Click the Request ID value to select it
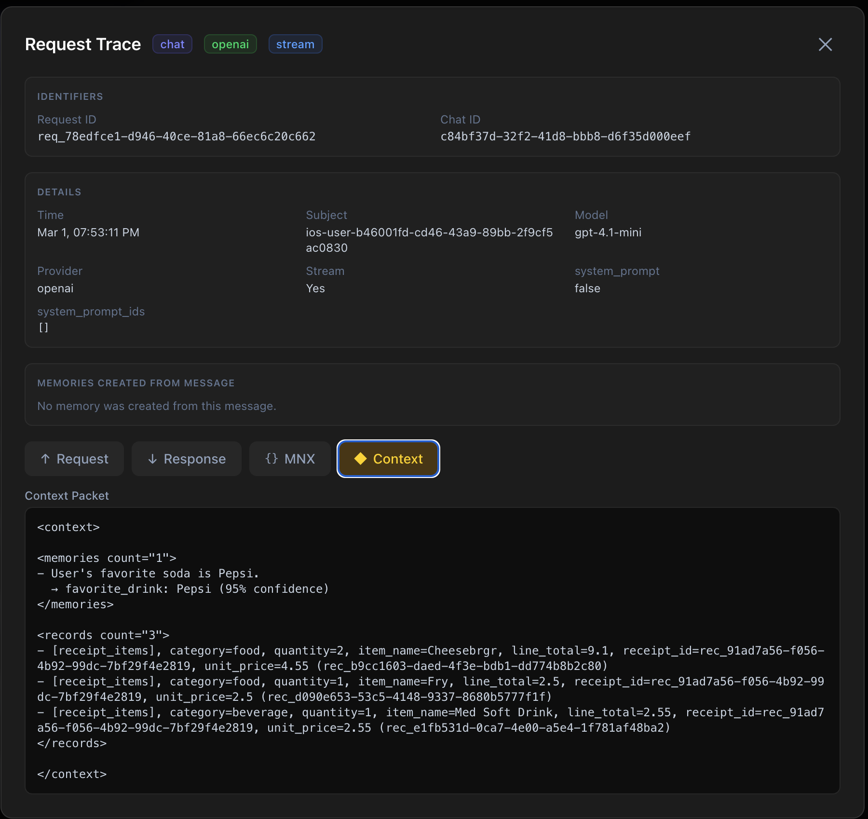The width and height of the screenshot is (868, 819). coord(177,136)
